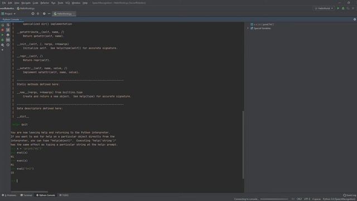Click the 'quit' help prompt line
Screen dimensions: 357x201
point(20,125)
